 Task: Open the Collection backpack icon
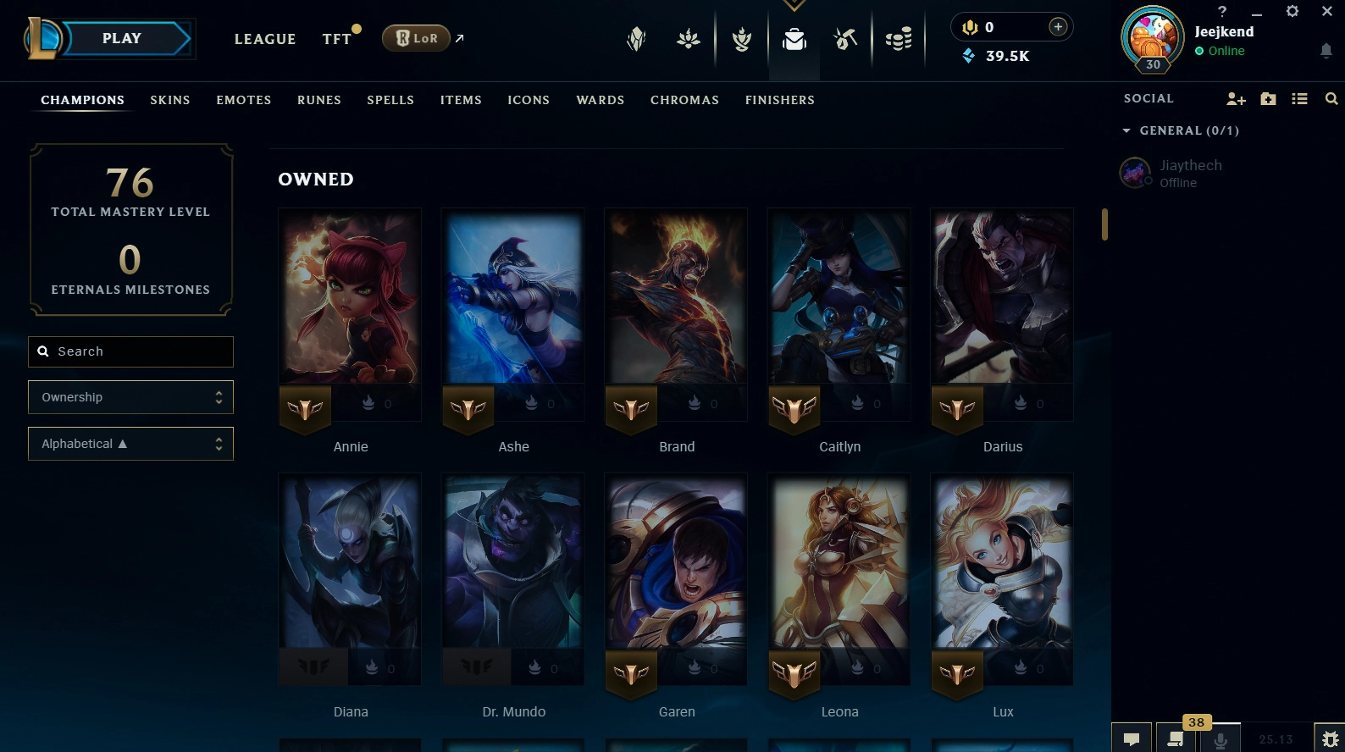click(x=794, y=39)
